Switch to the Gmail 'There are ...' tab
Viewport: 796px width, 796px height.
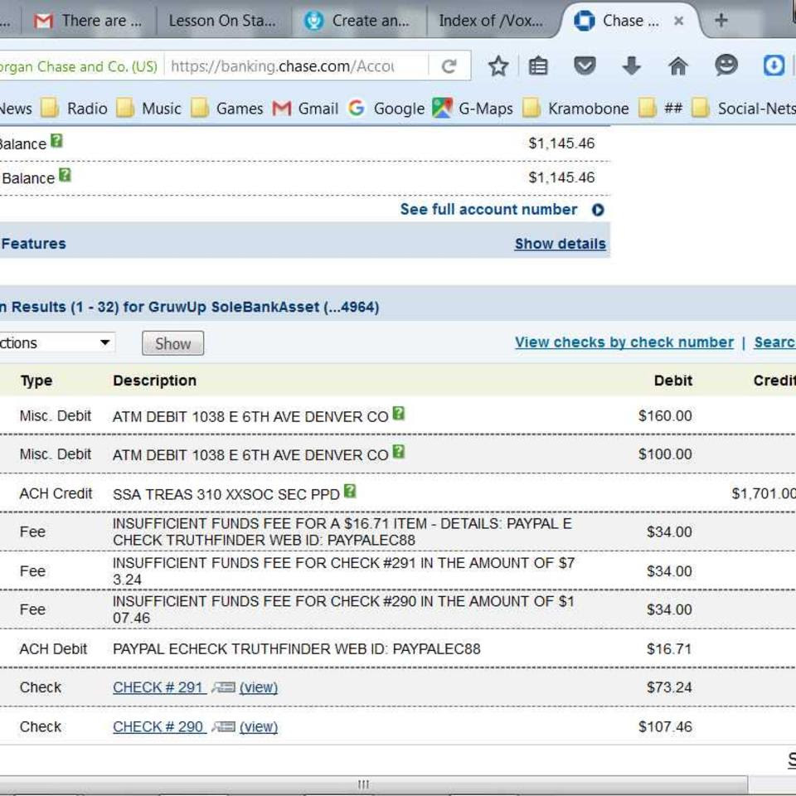pyautogui.click(x=89, y=21)
